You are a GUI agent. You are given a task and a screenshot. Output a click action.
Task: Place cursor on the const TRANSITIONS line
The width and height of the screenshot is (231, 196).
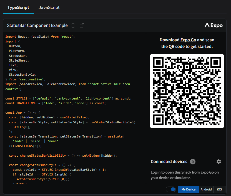tap(56, 103)
